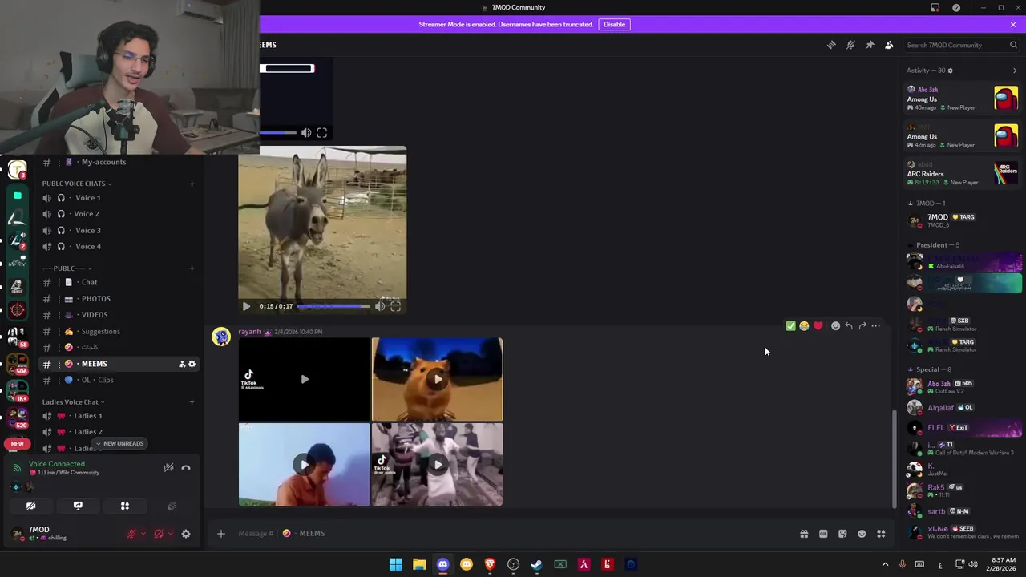1026x577 pixels.
Task: Open notification settings bell icon
Action: 850,45
